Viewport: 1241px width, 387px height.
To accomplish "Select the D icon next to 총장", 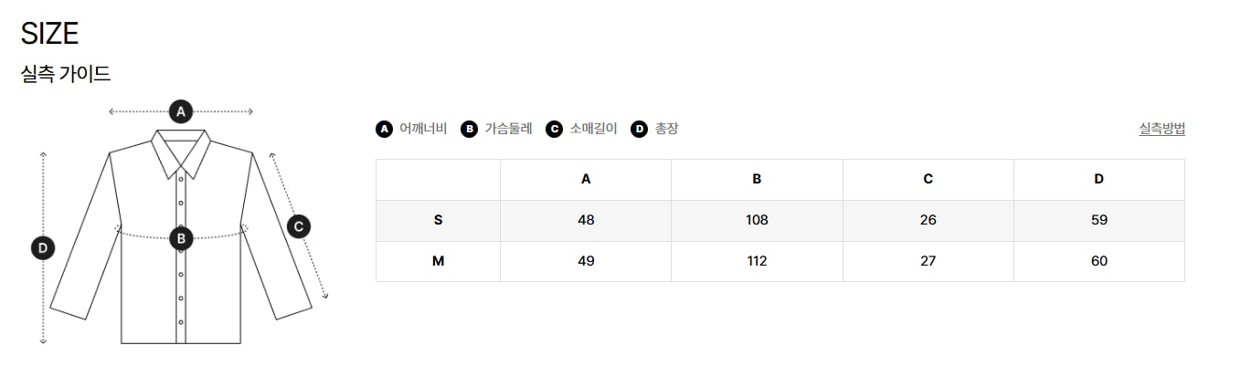I will [x=640, y=129].
